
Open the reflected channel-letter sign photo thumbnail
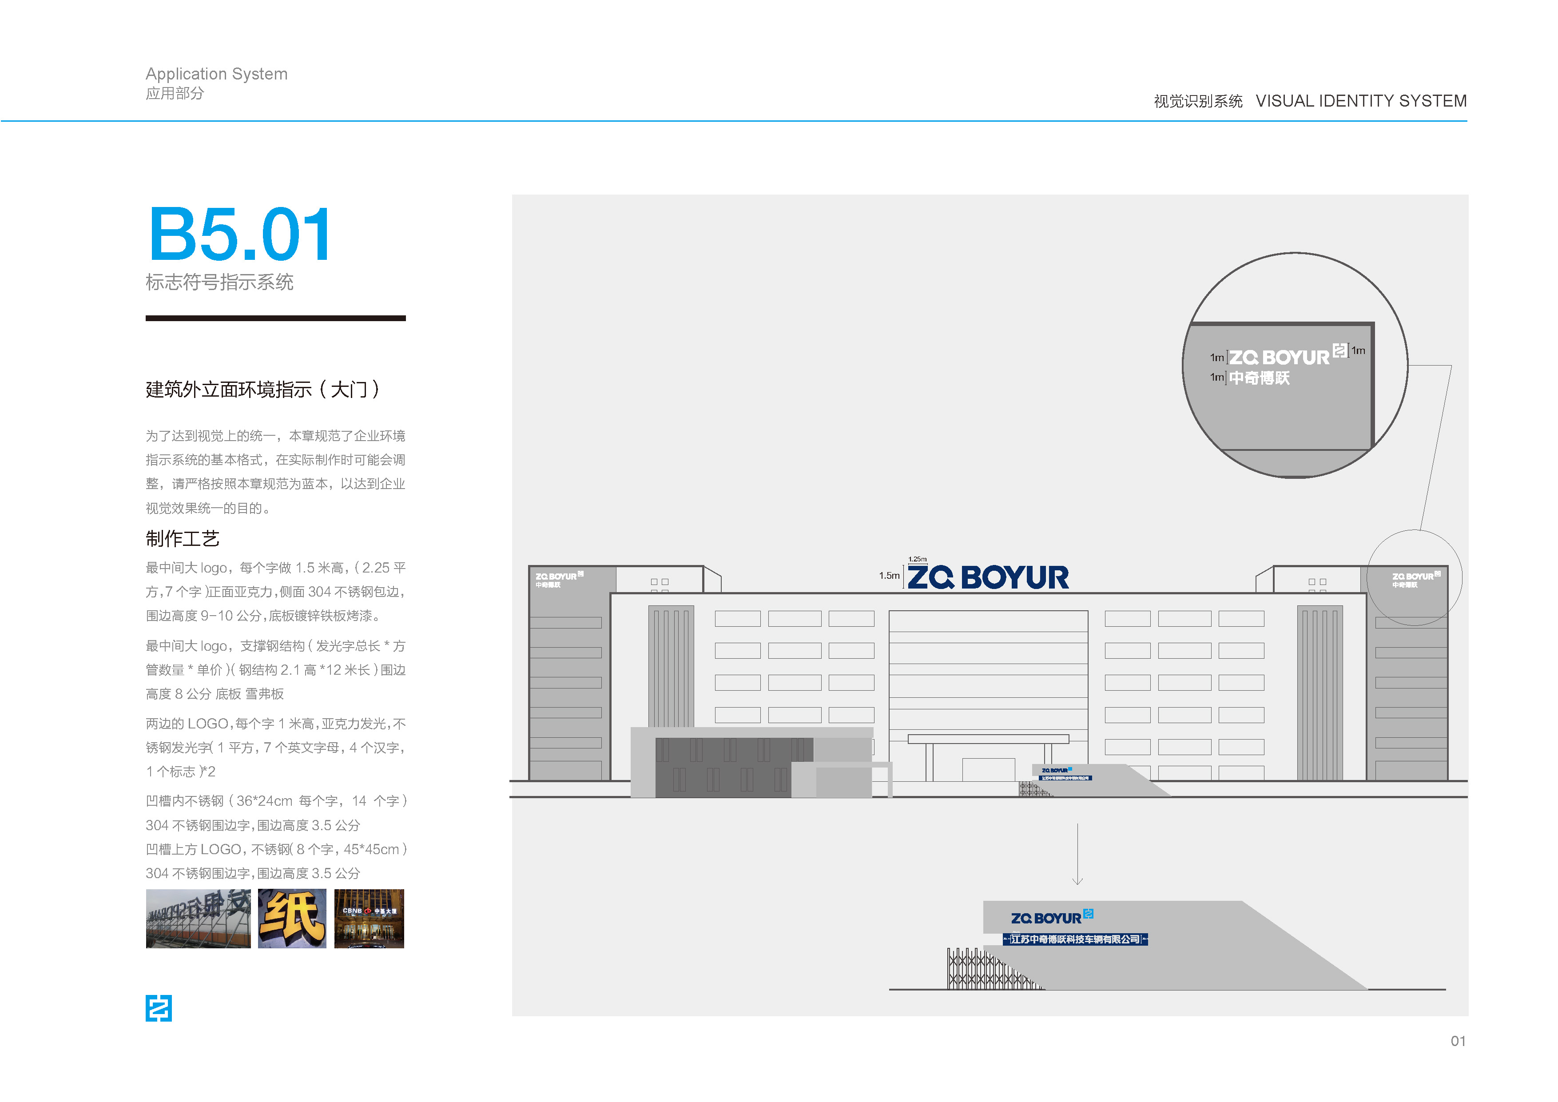198,919
